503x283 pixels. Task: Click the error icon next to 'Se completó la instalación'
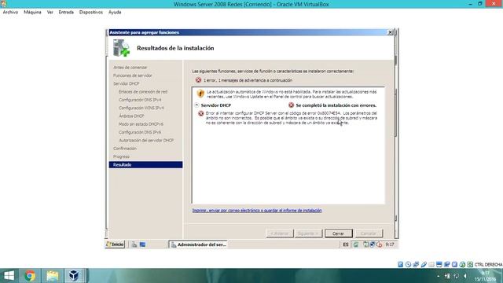[291, 105]
